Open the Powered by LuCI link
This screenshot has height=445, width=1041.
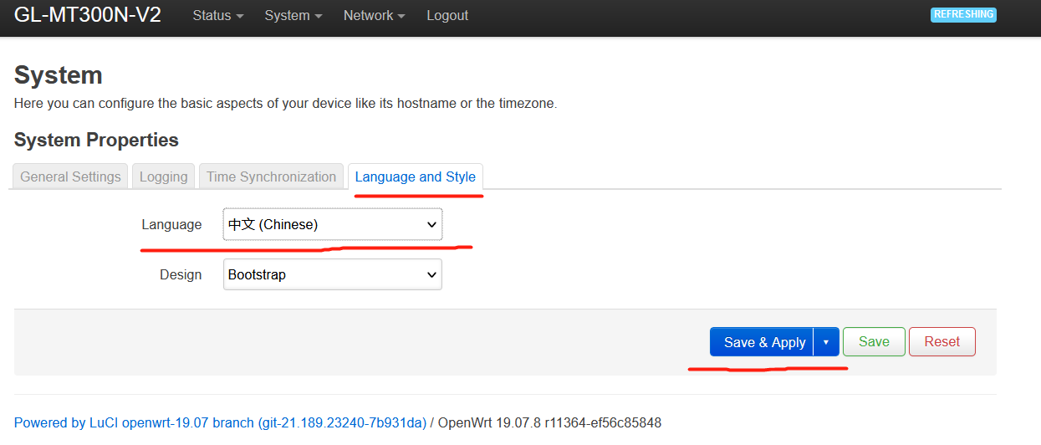point(220,422)
